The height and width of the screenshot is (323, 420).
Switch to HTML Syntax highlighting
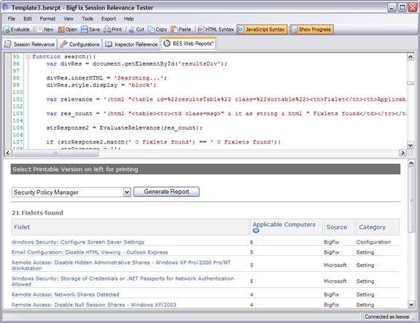coord(216,29)
